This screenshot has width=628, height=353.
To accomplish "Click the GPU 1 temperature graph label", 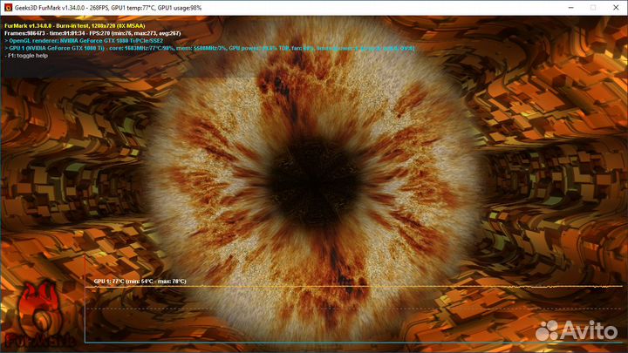I will tap(140, 282).
